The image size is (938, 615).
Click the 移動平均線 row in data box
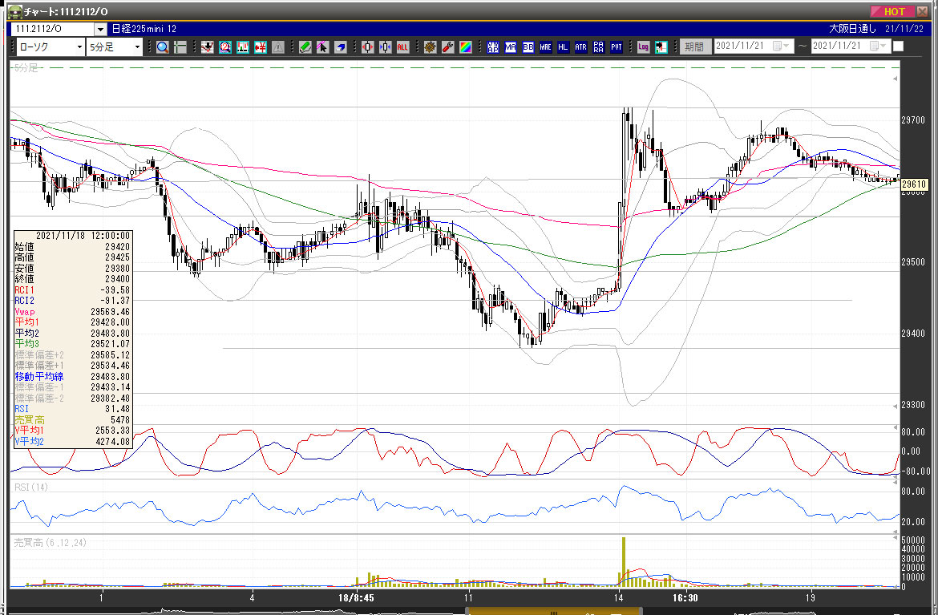[x=72, y=376]
